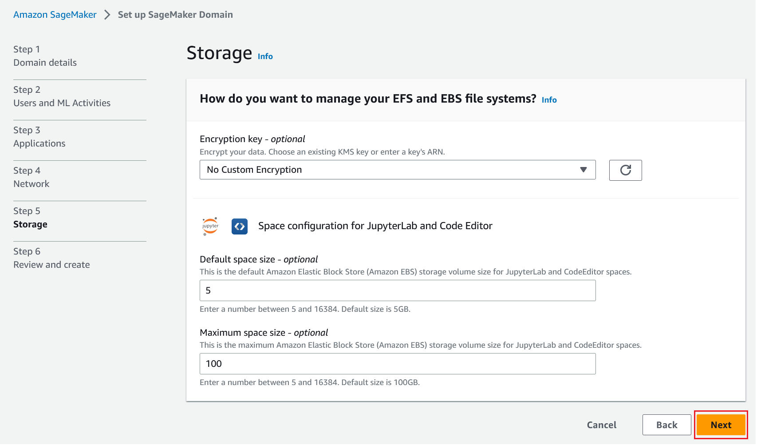Click the Jupyter logo icon

(x=210, y=226)
